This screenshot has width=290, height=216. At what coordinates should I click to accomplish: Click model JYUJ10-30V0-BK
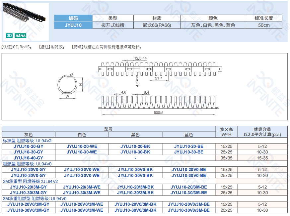tap(135, 175)
